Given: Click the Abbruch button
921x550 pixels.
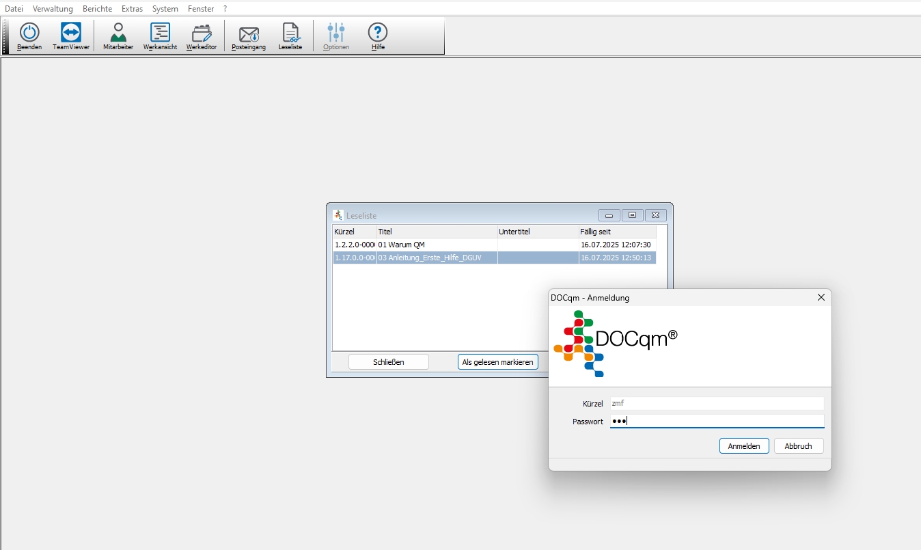Looking at the screenshot, I should click(x=798, y=445).
